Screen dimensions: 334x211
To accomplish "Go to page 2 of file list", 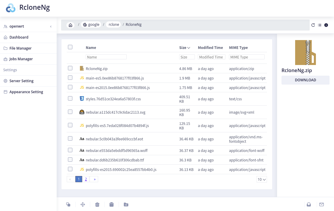I will point(86,179).
